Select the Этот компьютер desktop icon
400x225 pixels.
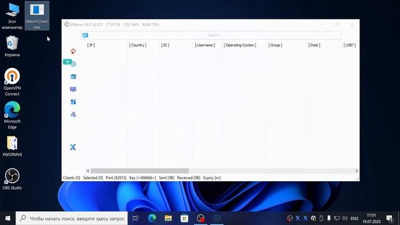pos(12,16)
